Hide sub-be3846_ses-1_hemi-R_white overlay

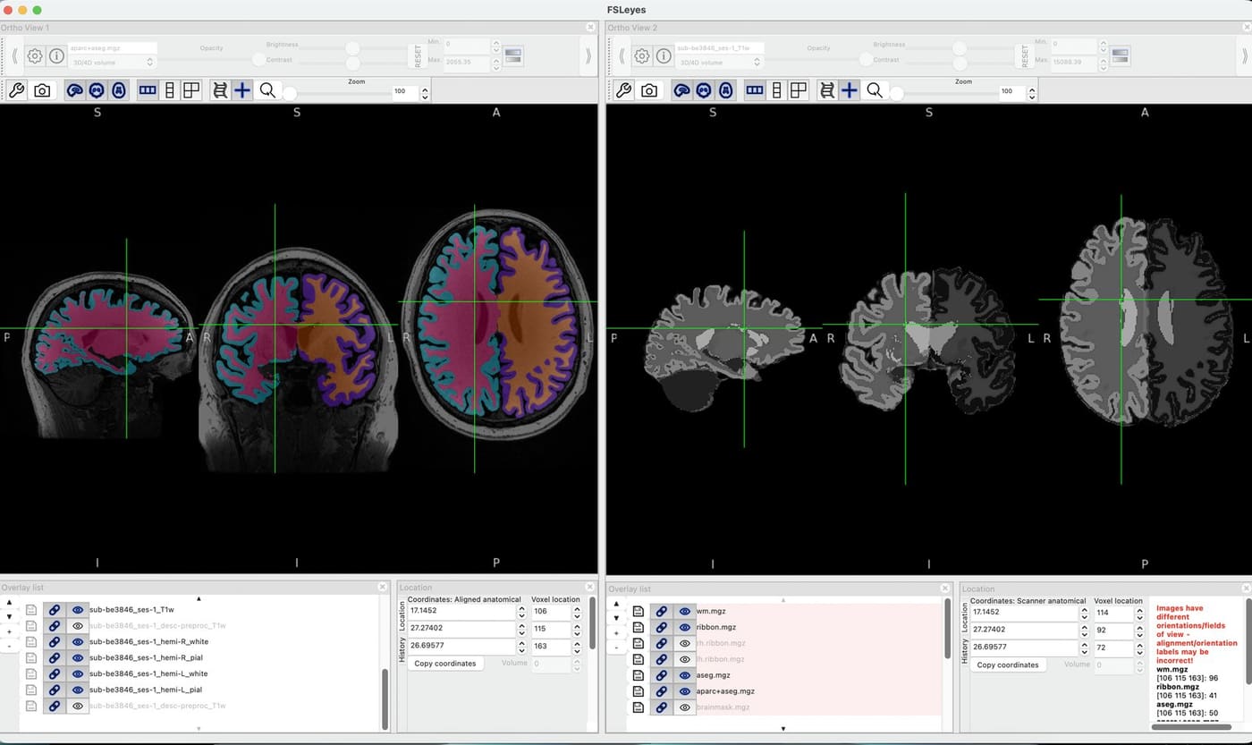(78, 641)
